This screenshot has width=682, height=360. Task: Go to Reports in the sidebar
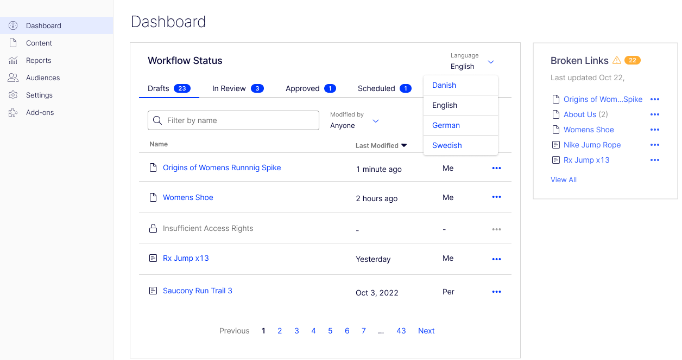point(56,60)
